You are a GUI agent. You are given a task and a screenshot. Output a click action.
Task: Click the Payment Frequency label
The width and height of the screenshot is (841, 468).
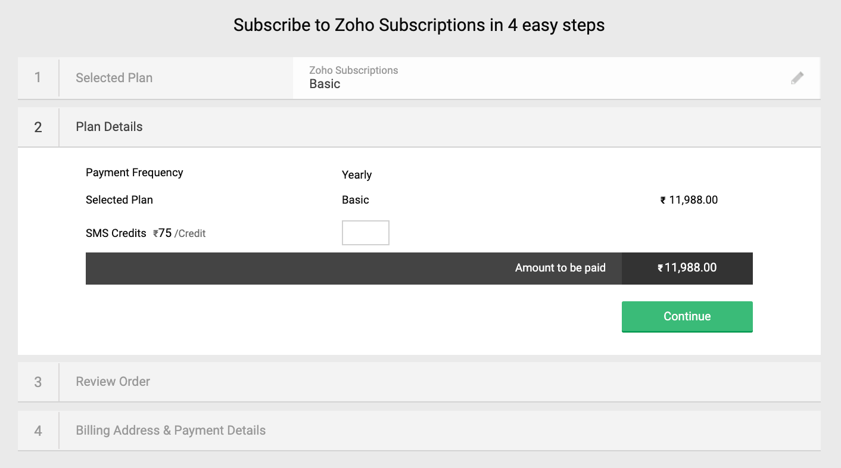point(134,173)
